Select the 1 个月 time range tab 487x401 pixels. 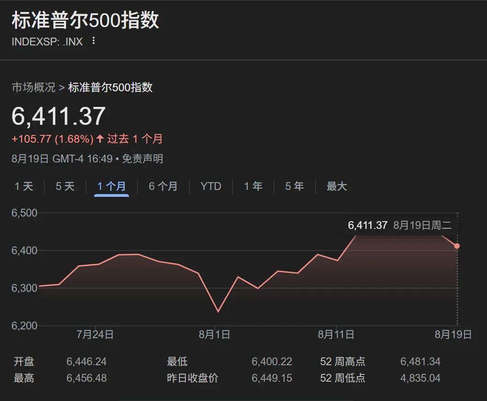[x=112, y=186]
